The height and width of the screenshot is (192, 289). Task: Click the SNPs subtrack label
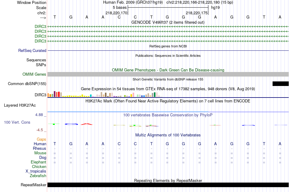tap(41, 65)
